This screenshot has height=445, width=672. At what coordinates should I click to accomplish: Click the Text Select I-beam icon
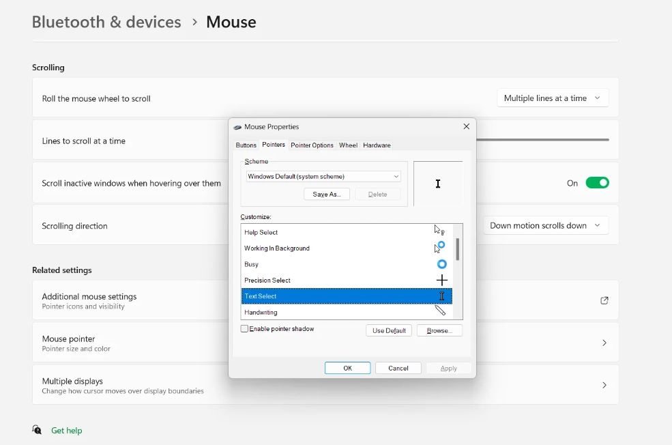tap(441, 296)
